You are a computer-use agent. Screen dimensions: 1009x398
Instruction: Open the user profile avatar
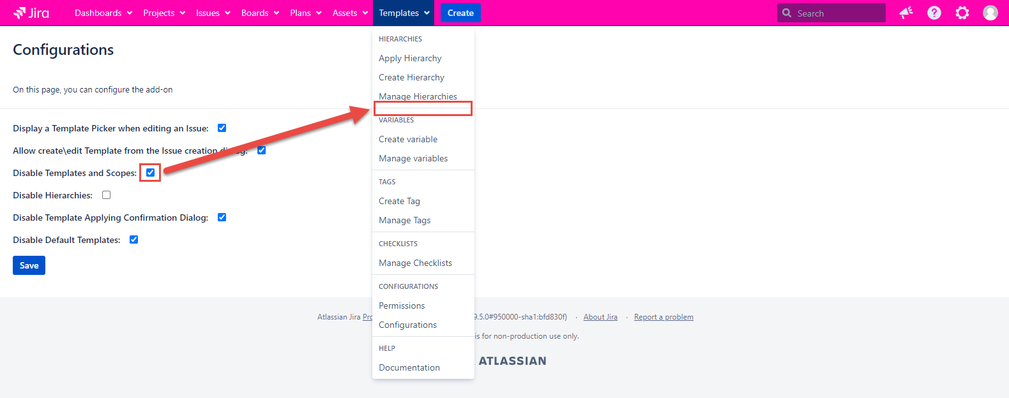coord(990,13)
